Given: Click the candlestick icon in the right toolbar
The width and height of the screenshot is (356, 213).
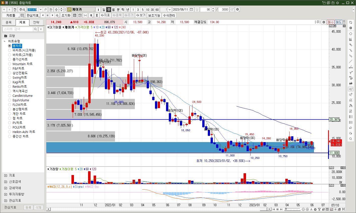Looking at the screenshot, I should pos(351,83).
